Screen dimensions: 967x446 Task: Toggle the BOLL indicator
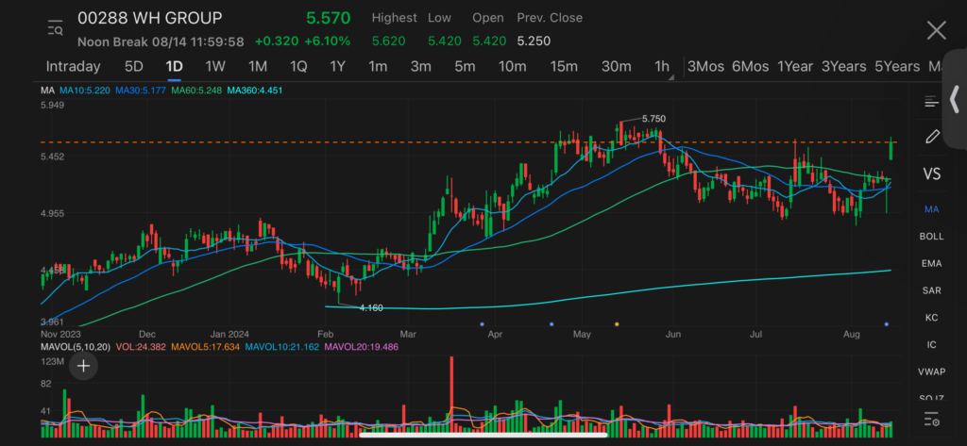pyautogui.click(x=931, y=237)
